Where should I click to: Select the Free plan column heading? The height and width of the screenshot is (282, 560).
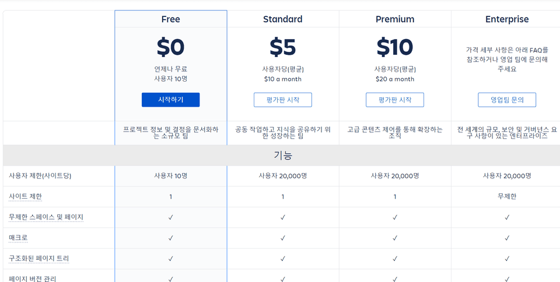tap(170, 19)
